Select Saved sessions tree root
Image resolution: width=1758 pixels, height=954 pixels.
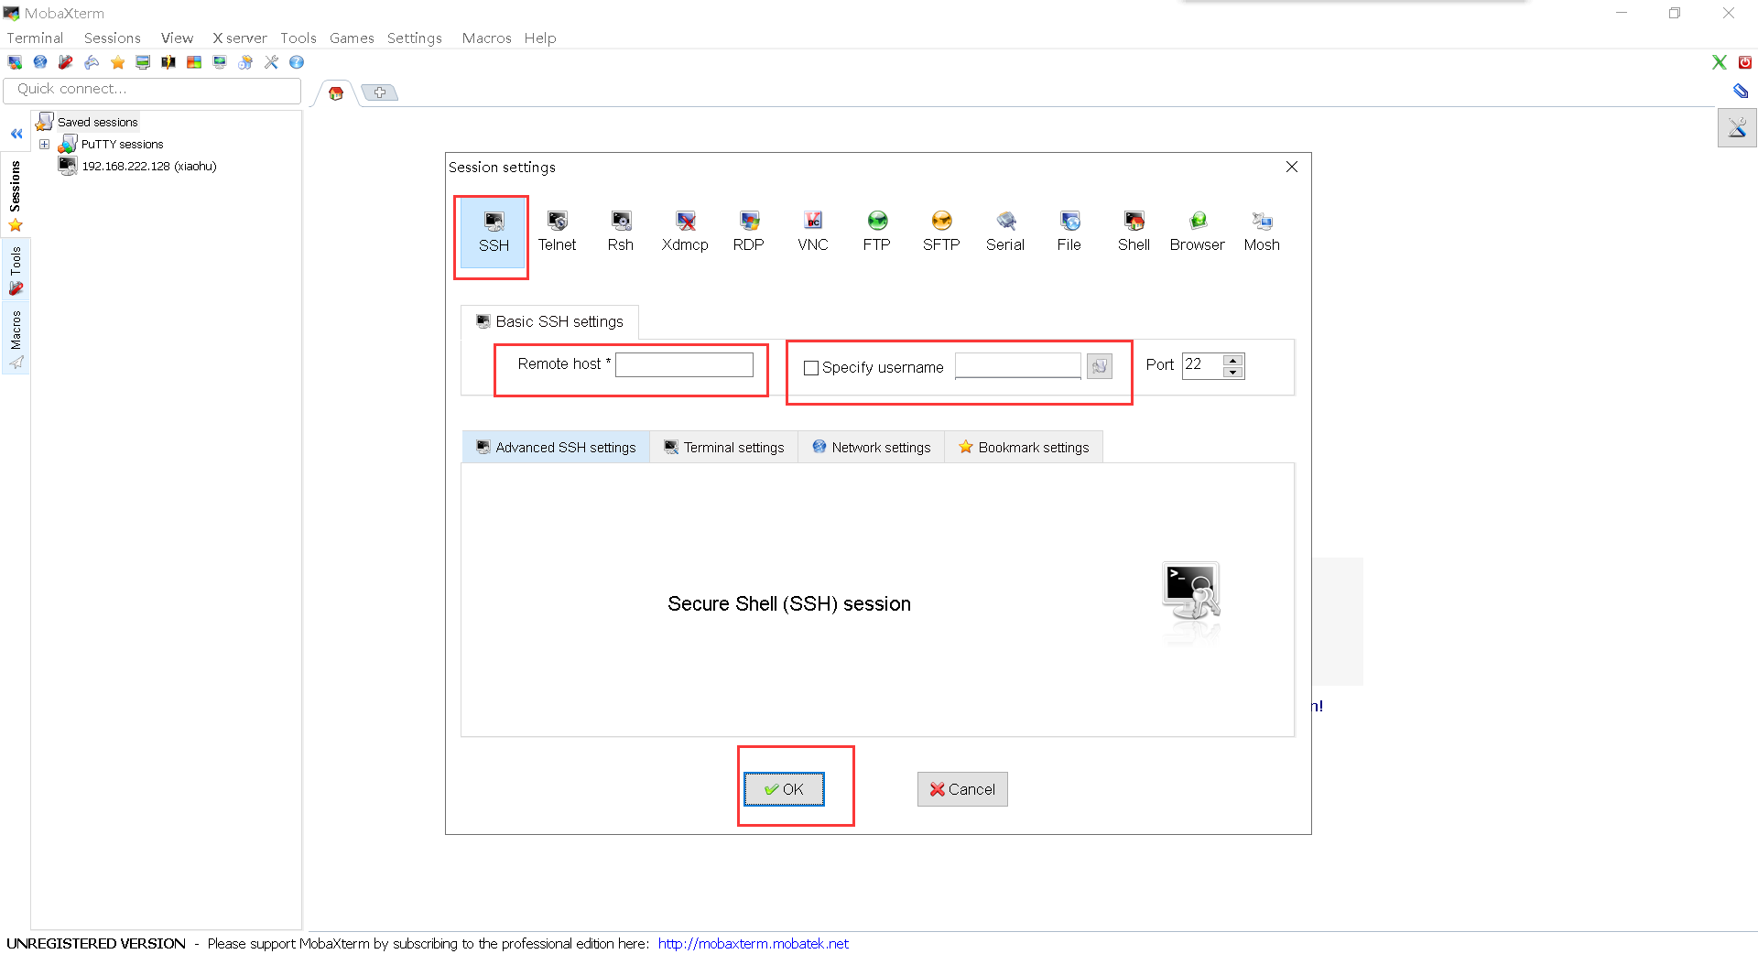pos(87,122)
